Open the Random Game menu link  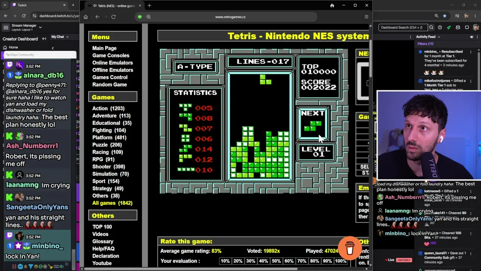110,85
